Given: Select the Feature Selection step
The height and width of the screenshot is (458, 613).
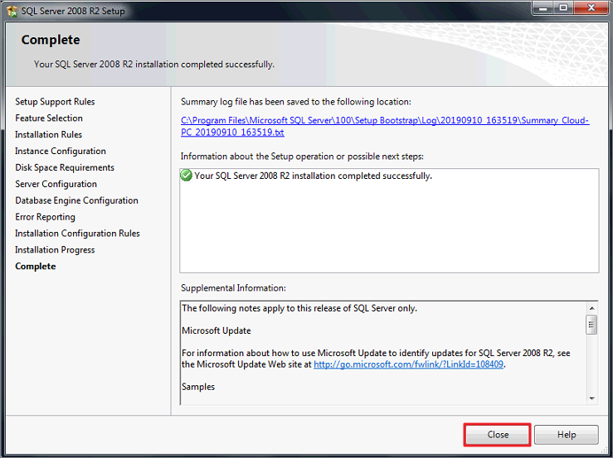Looking at the screenshot, I should click(x=49, y=118).
